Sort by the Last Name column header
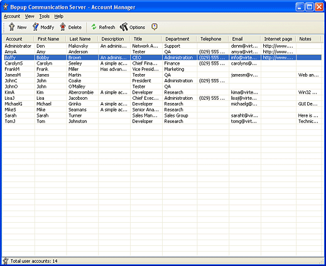Viewport: 326px width, 266px height. click(x=82, y=39)
